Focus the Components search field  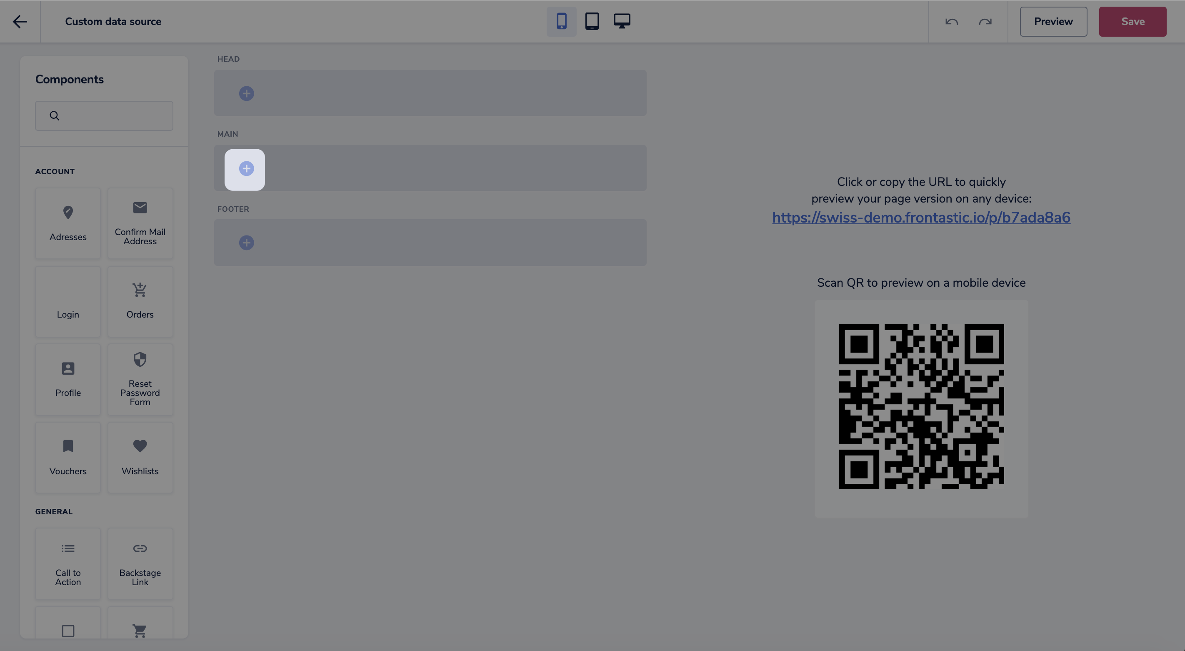[104, 116]
